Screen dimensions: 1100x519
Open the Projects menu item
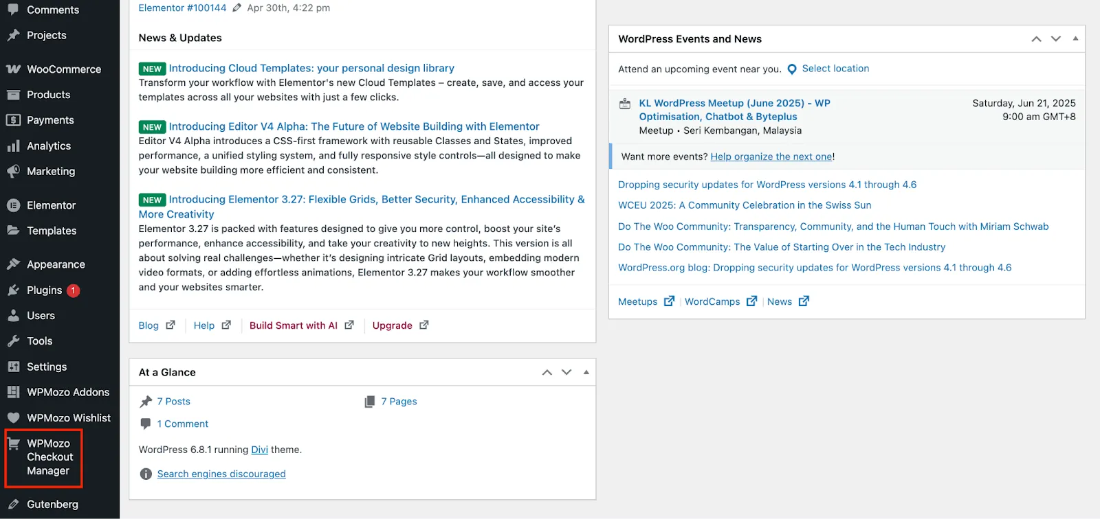(47, 35)
